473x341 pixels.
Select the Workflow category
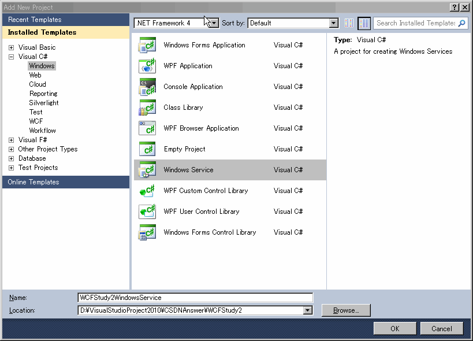pyautogui.click(x=43, y=131)
